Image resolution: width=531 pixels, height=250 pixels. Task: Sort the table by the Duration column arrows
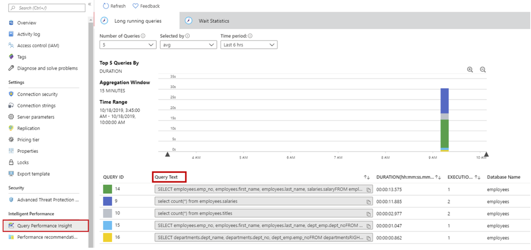click(437, 177)
